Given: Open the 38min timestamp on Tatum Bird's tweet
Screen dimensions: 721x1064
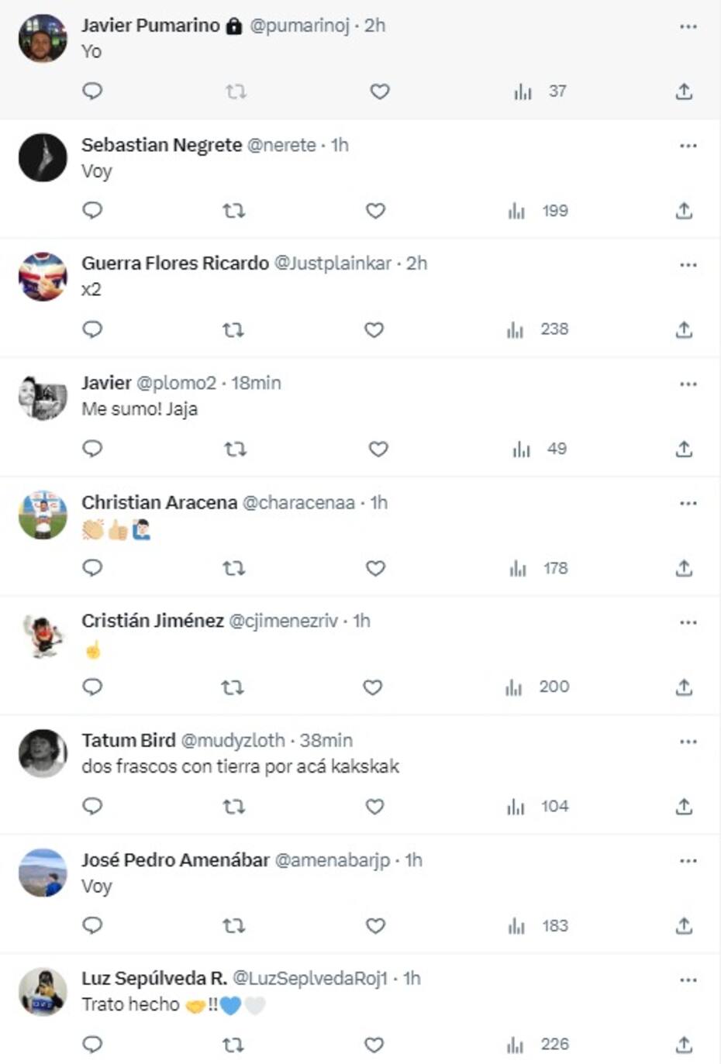Looking at the screenshot, I should [326, 741].
